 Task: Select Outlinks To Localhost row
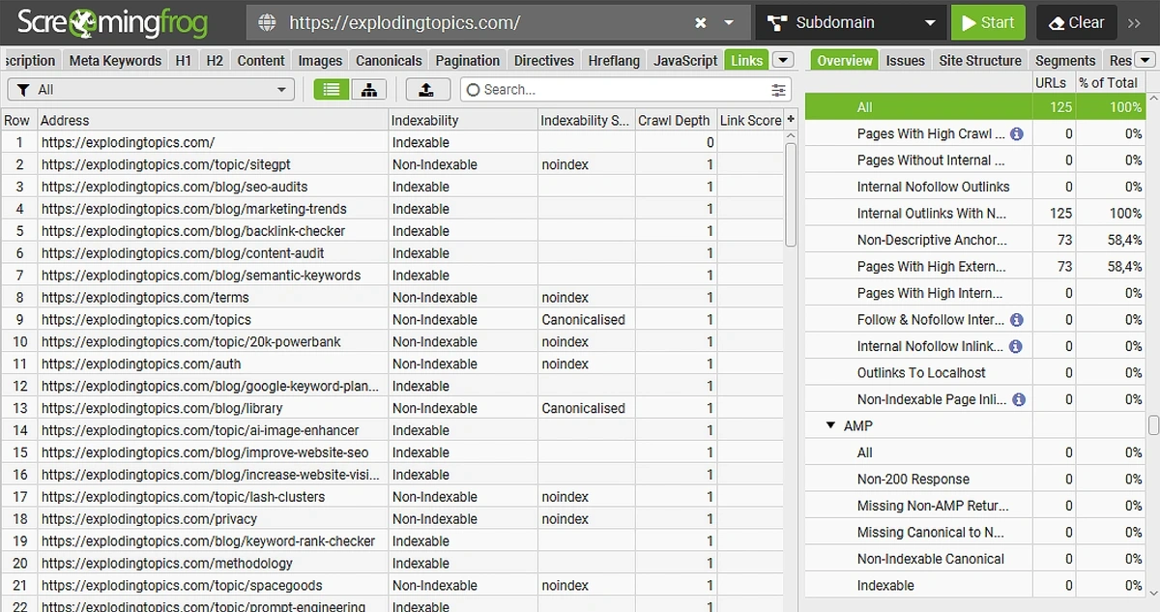(x=975, y=372)
